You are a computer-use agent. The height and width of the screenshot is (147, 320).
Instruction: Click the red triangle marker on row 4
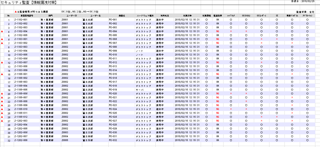click(x=2, y=31)
